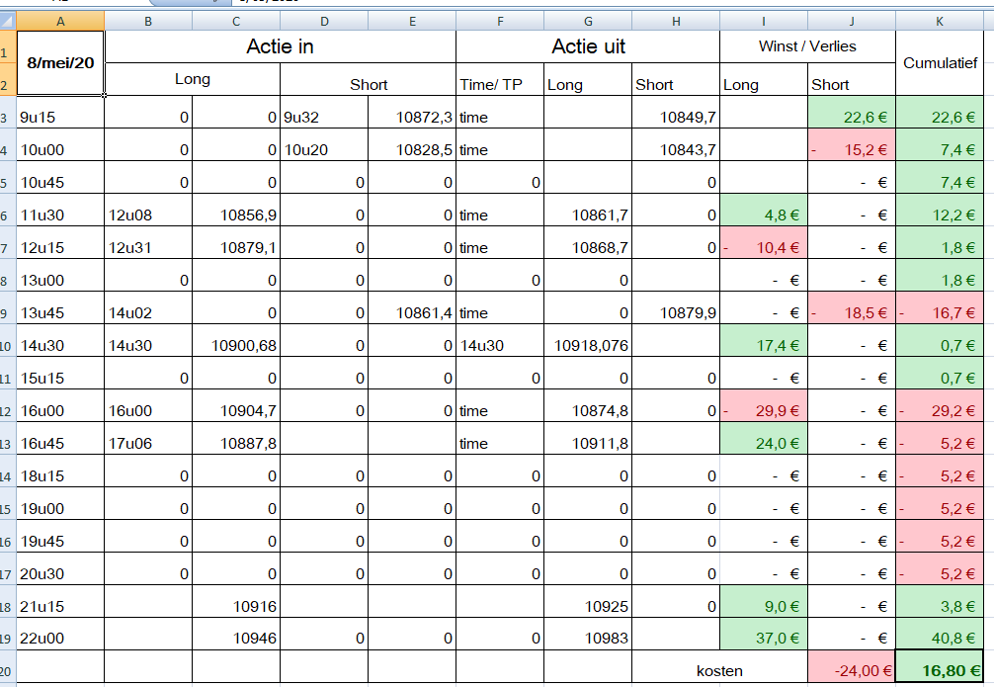Select the green 37,0 € profit cell
This screenshot has height=687, width=994.
pyautogui.click(x=764, y=638)
